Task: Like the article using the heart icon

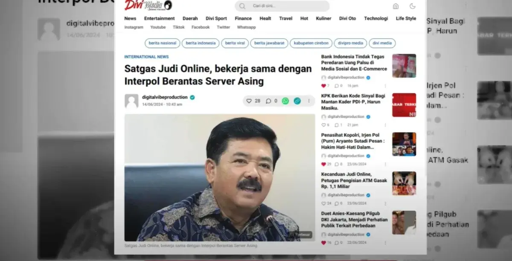Action: pos(249,101)
